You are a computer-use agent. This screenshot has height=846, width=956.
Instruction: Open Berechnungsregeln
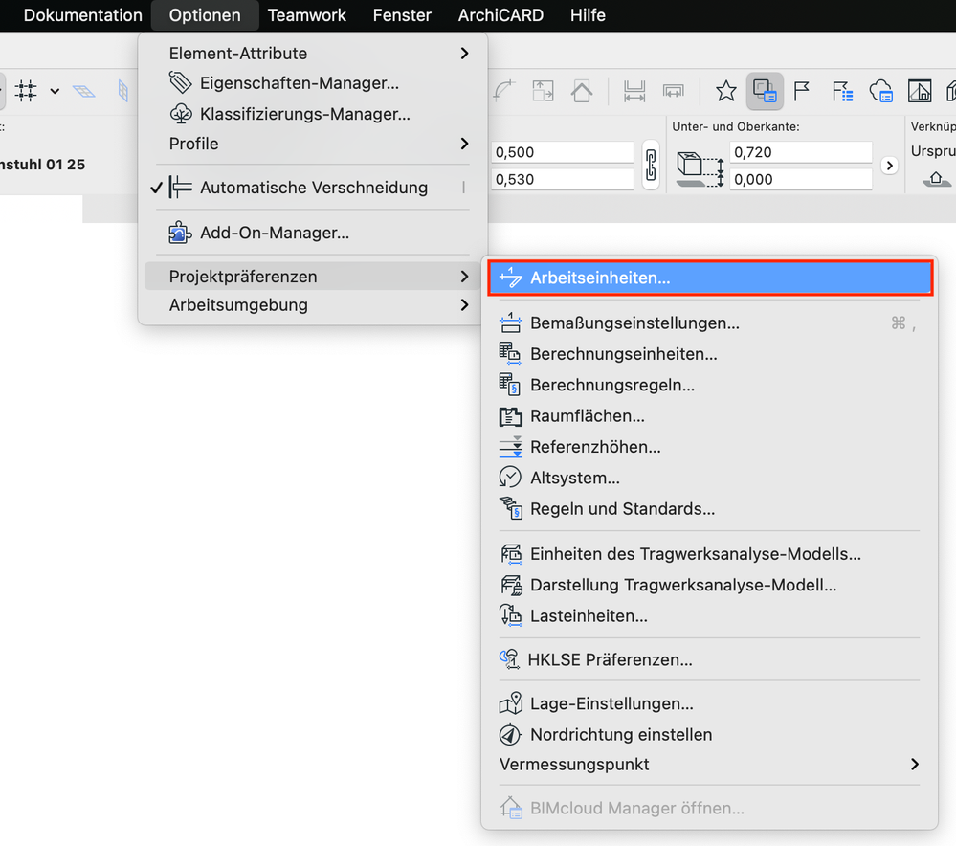tap(709, 386)
